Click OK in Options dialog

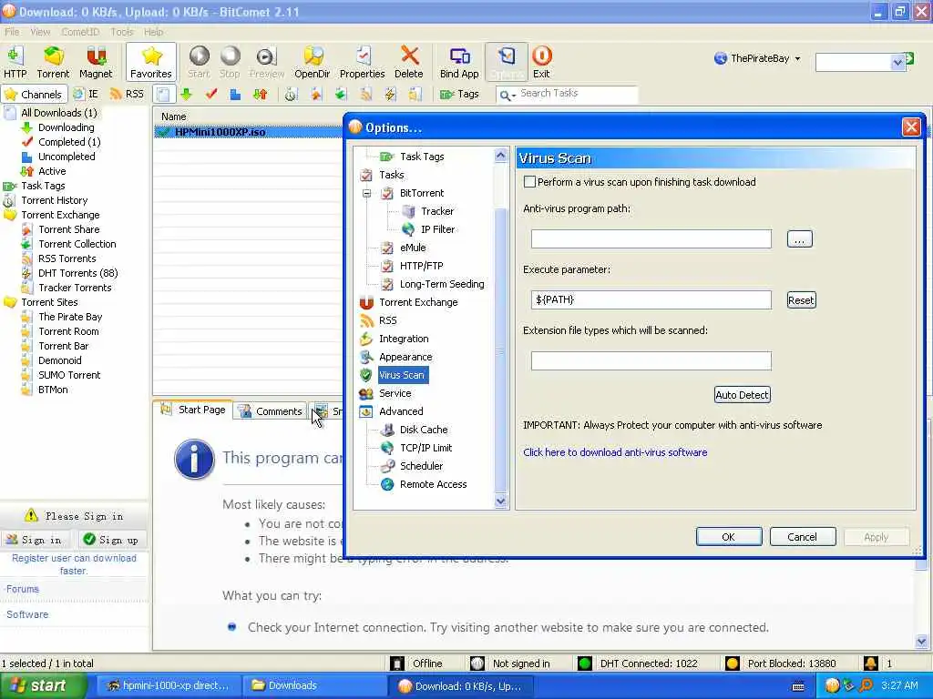729,537
